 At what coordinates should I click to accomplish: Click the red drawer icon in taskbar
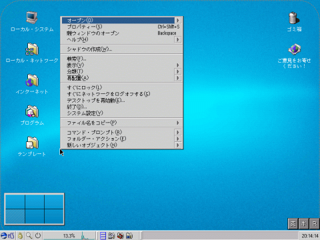[120, 235]
